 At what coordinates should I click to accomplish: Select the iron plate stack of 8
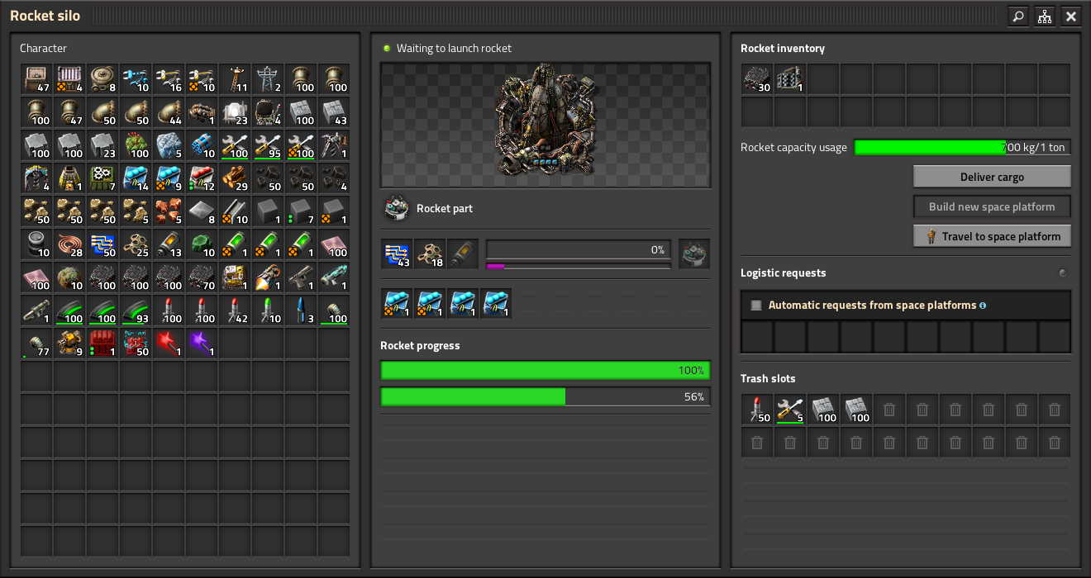point(202,211)
